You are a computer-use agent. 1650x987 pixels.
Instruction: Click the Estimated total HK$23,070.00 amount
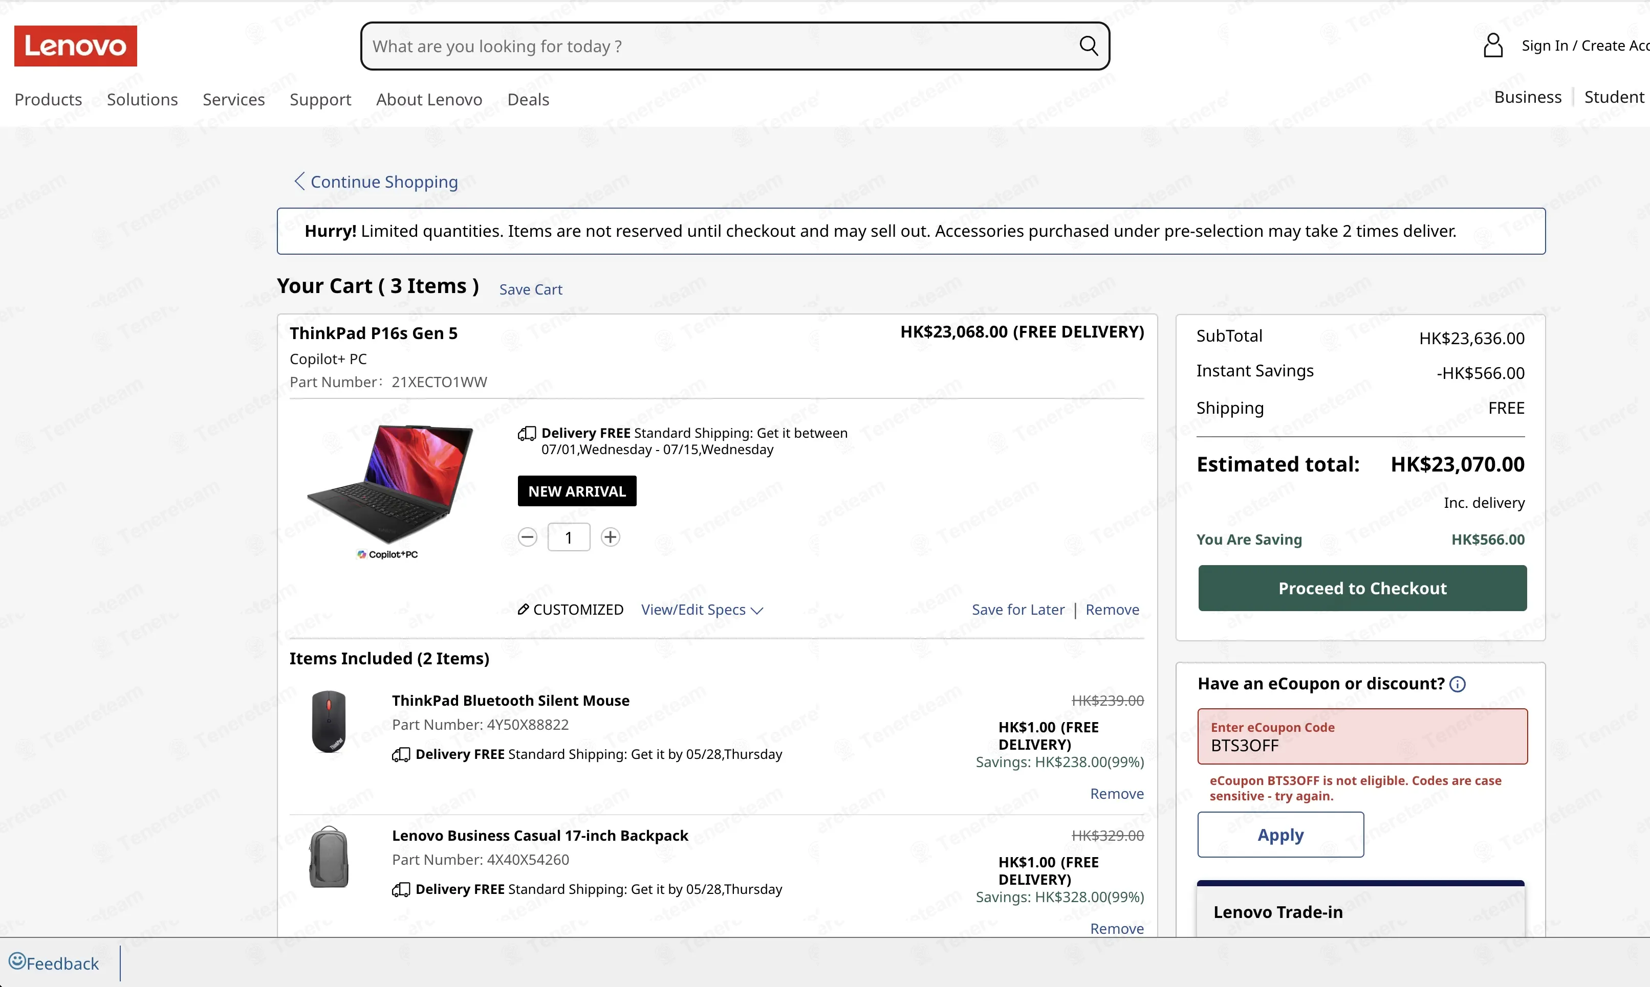click(1458, 464)
